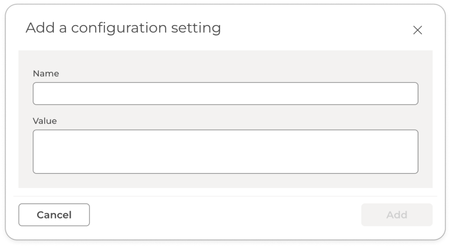Activate the large text box below Value
This screenshot has height=247, width=451.
(225, 152)
